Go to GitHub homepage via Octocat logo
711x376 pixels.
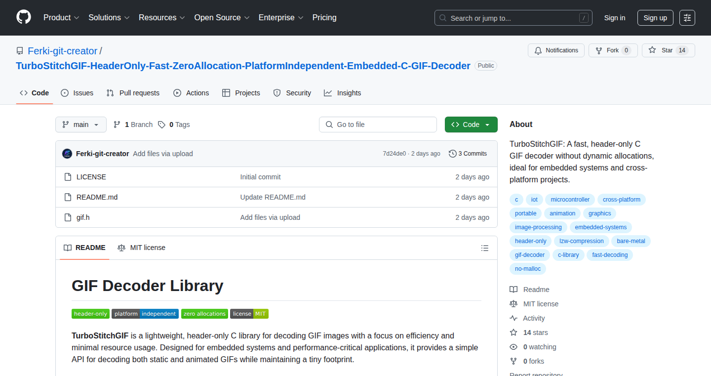click(24, 18)
